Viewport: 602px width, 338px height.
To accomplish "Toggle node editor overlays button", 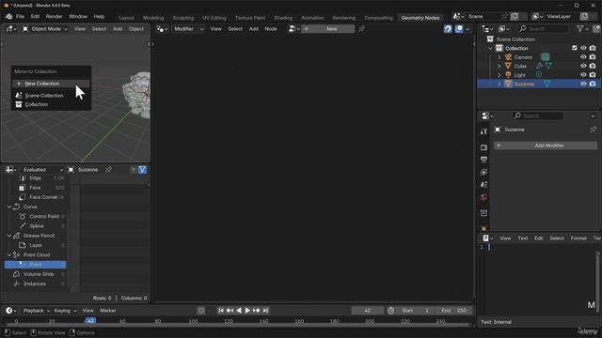I will pyautogui.click(x=459, y=29).
